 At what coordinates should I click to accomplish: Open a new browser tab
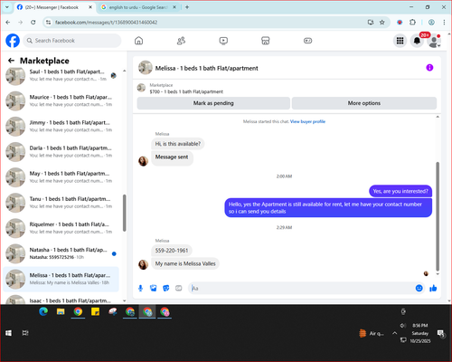pos(187,7)
